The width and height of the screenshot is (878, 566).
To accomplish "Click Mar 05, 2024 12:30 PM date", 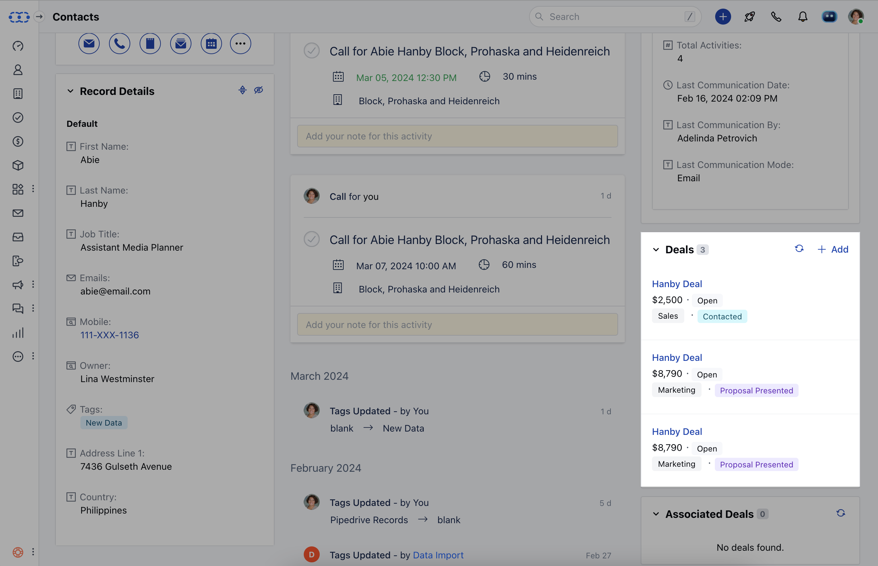I will [406, 78].
